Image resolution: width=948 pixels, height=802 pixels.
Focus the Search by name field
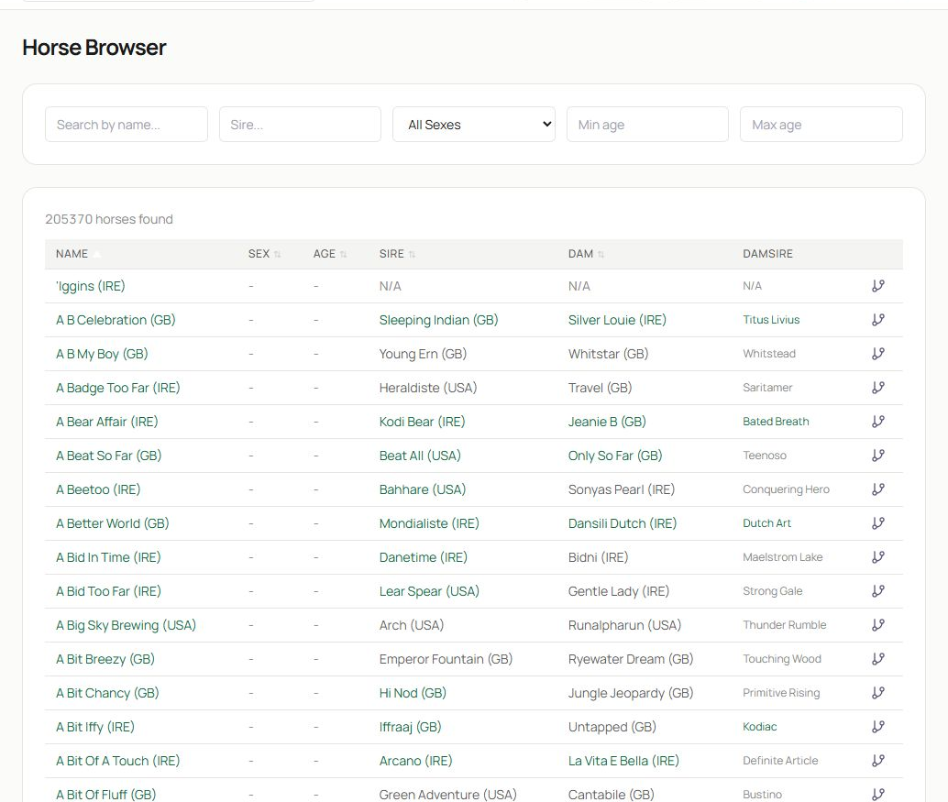pos(127,125)
